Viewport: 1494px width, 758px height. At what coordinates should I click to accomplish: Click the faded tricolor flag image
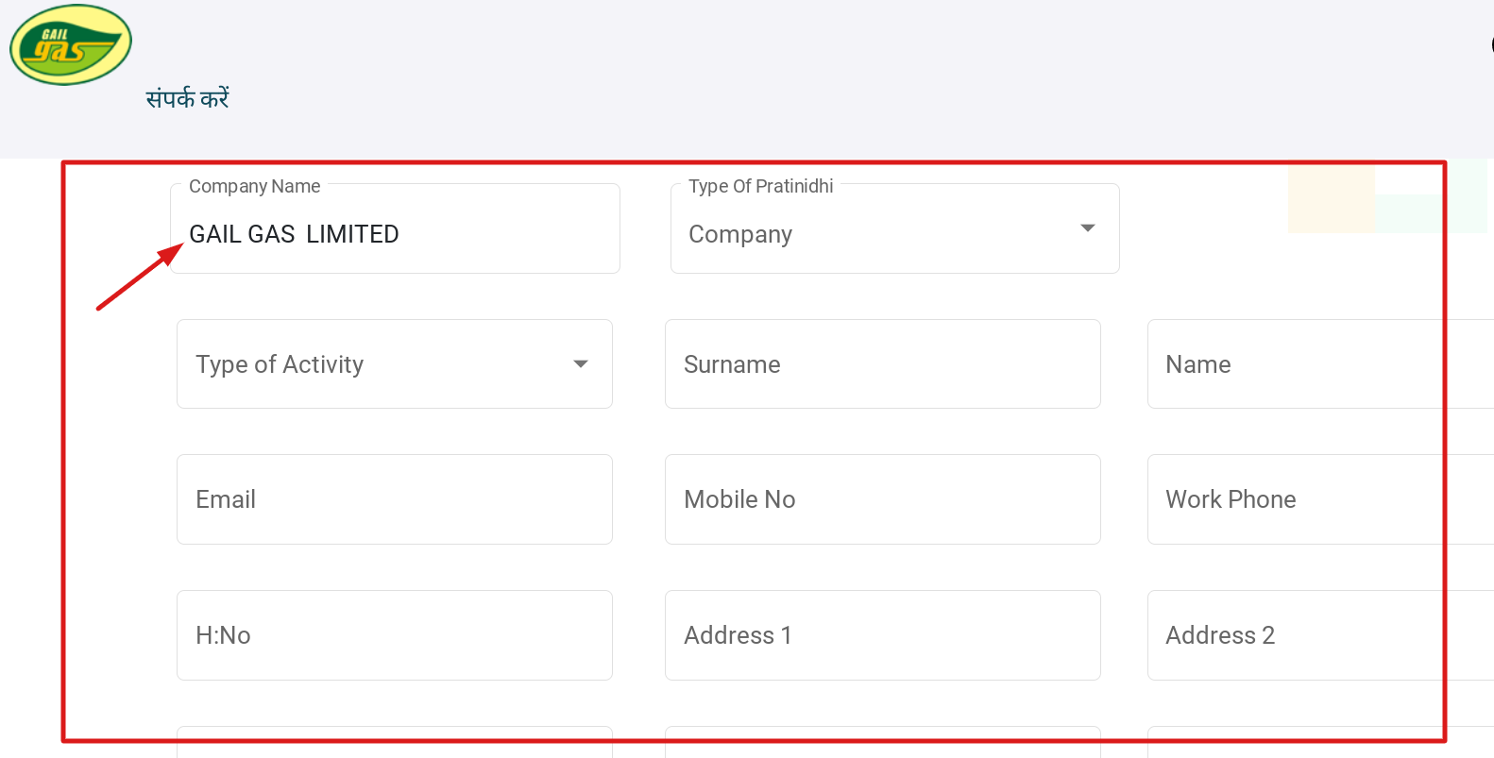tap(1386, 198)
